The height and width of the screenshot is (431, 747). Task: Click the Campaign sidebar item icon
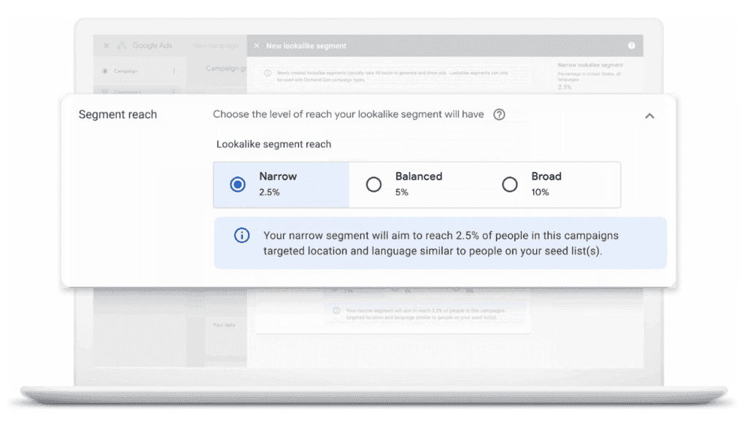105,71
